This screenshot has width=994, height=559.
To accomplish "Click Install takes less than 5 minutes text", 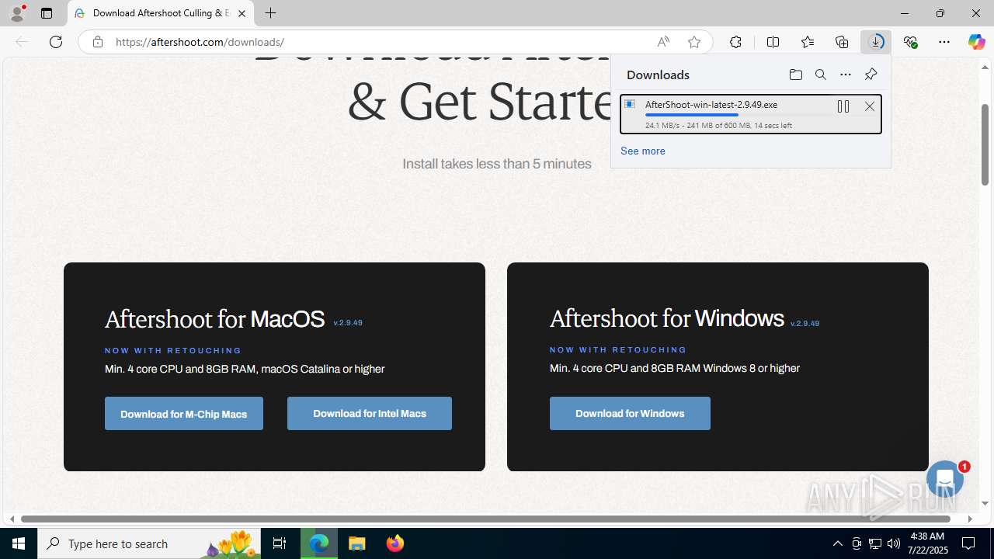I will click(x=497, y=164).
